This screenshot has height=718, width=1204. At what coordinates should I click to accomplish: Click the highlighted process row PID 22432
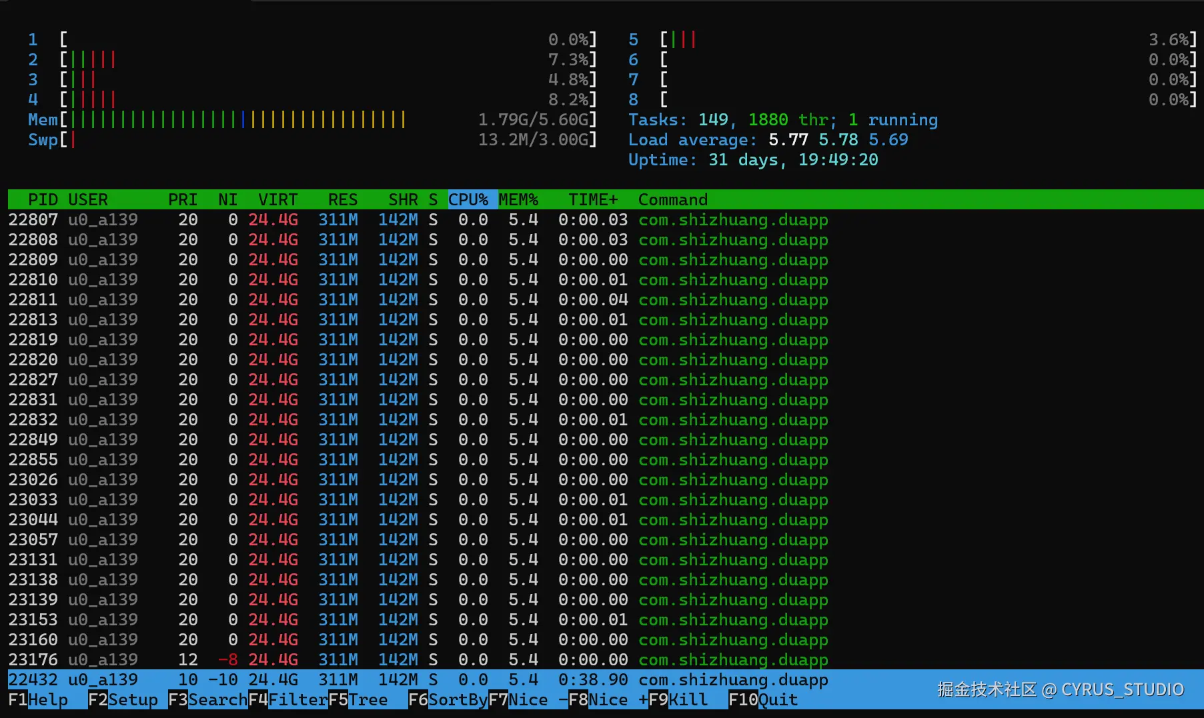point(606,679)
